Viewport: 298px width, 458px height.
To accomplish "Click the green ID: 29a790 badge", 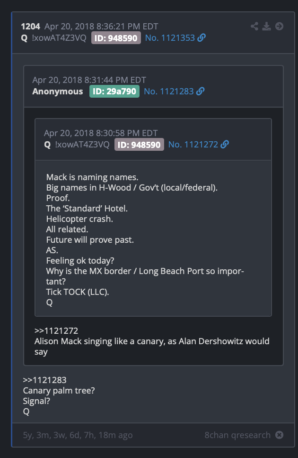I will click(114, 92).
